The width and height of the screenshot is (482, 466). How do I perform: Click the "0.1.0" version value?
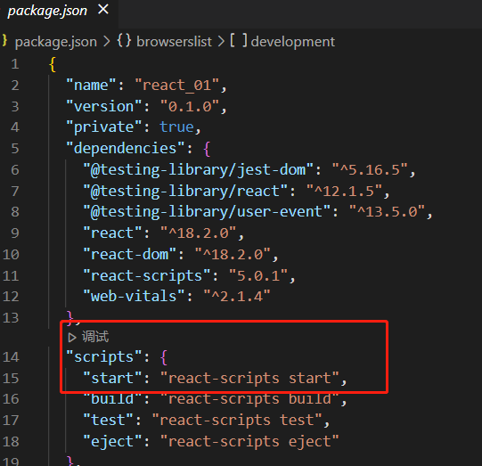click(190, 106)
